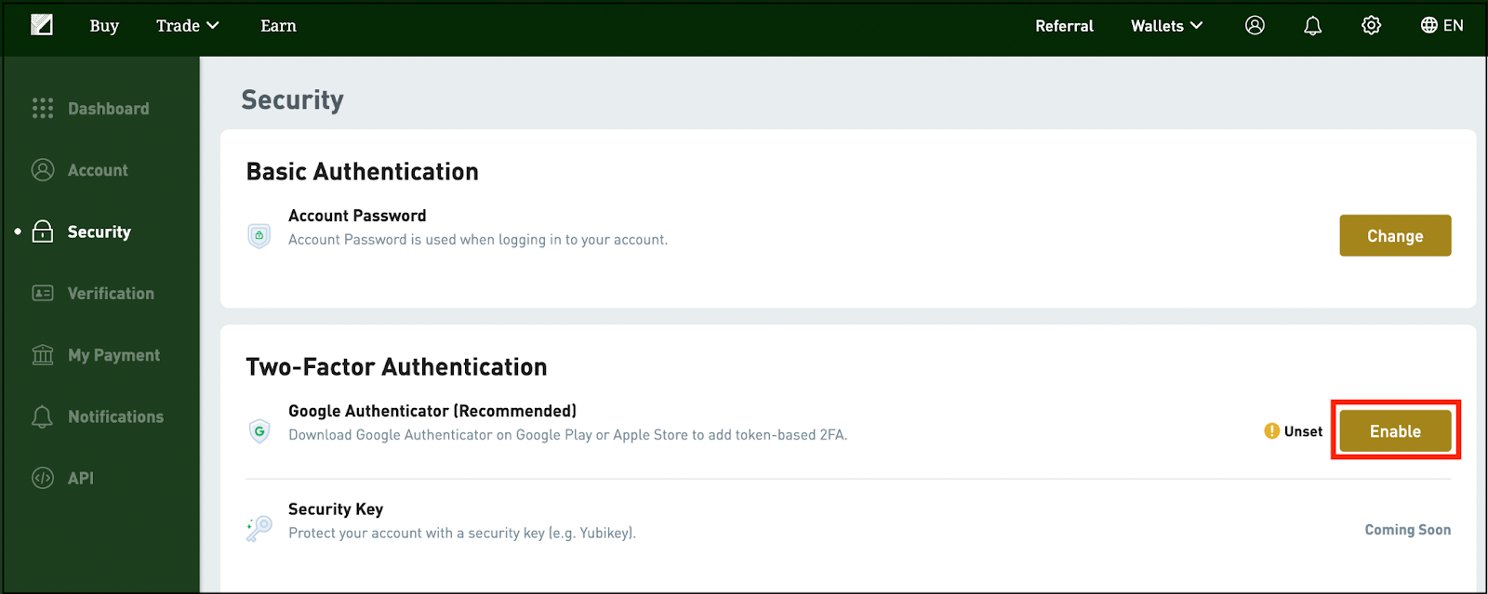Click the Account Password description text
Screen dimensions: 1488x594
click(478, 240)
